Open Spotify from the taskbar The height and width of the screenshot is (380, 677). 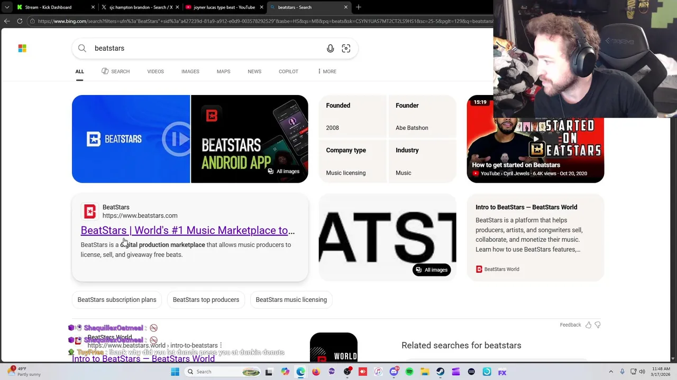pos(409,372)
